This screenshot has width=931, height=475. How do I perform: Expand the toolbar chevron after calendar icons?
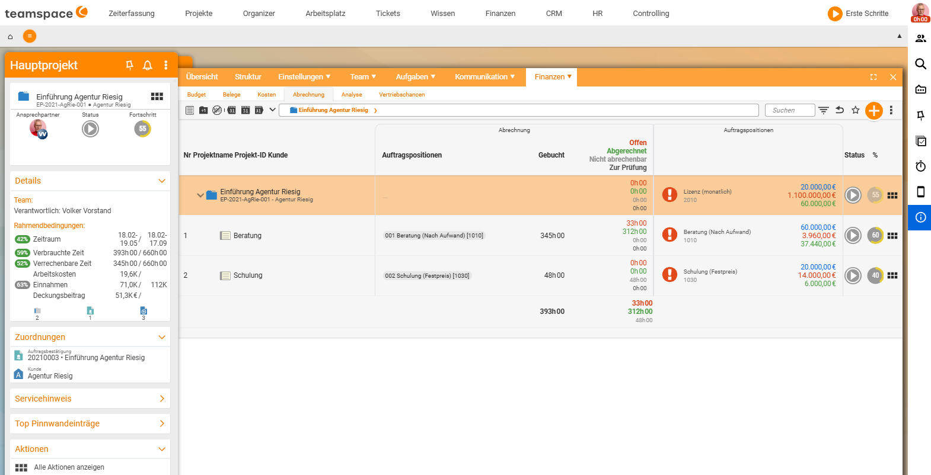273,110
